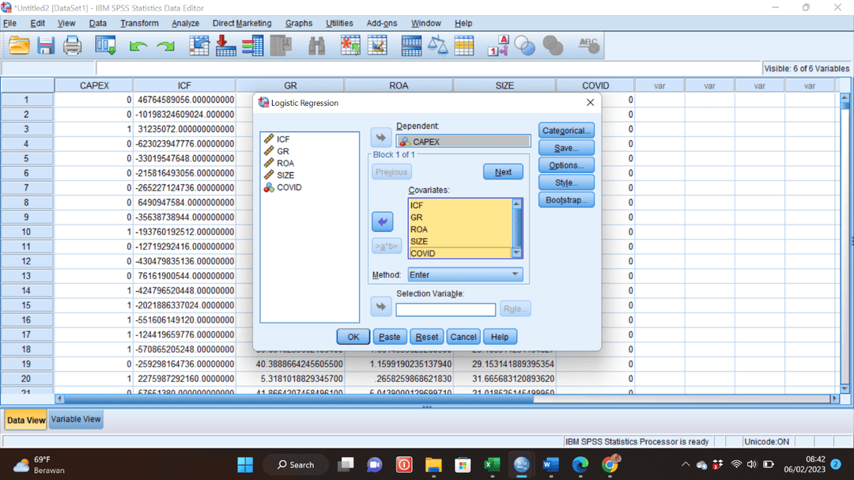
Task: Click the Redo arrow icon
Action: tap(165, 47)
